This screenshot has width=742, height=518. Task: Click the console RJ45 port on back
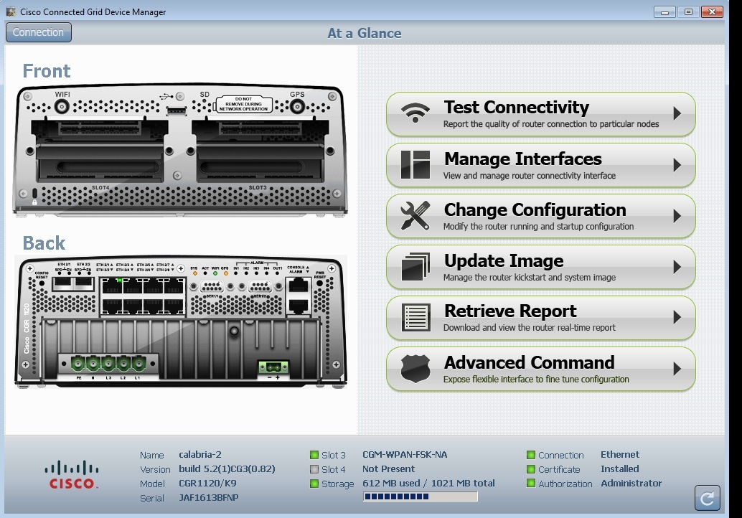coord(299,286)
